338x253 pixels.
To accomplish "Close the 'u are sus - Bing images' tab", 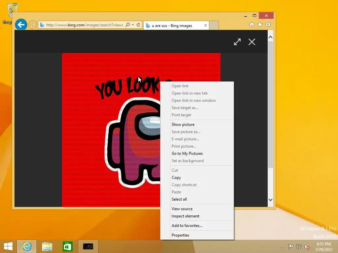I will click(x=206, y=25).
